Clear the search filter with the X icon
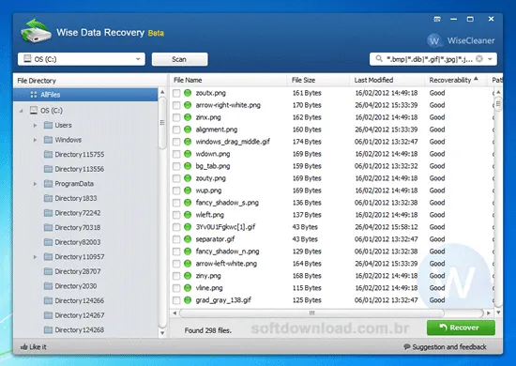The width and height of the screenshot is (516, 366). click(x=479, y=59)
